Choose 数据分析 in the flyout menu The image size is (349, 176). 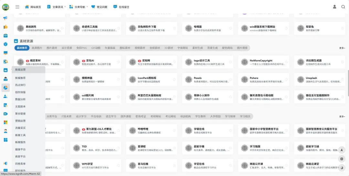pos(20,99)
